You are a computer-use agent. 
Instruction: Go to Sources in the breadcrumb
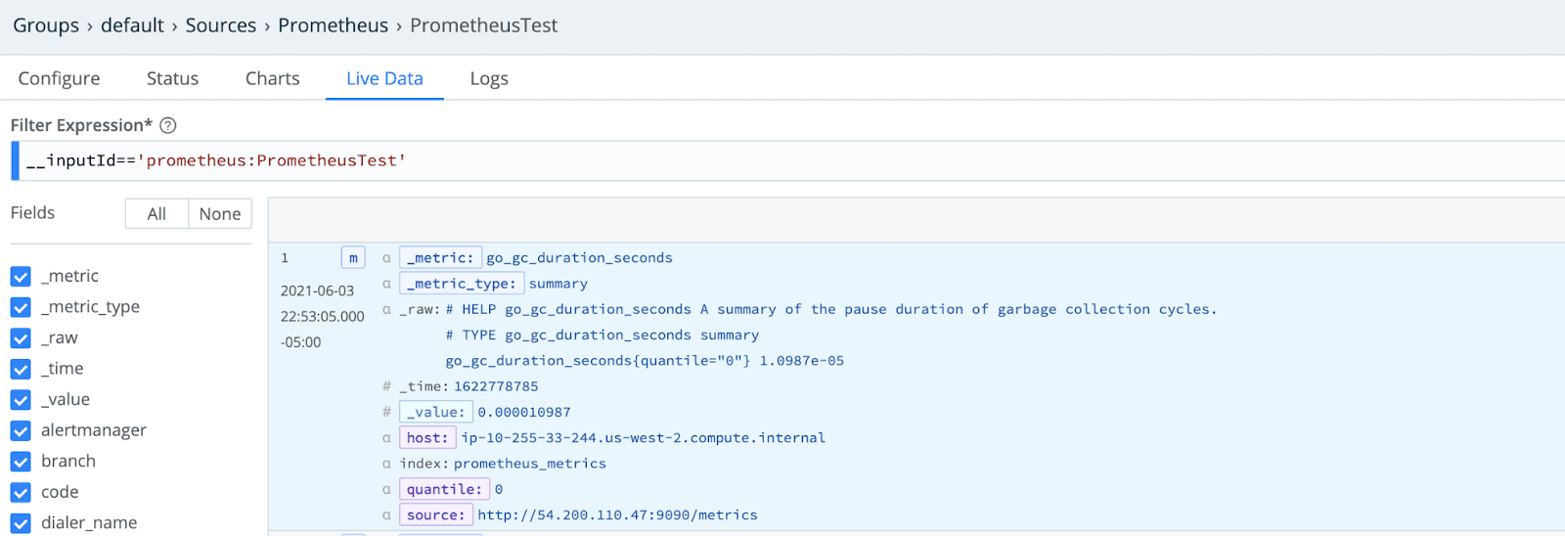221,25
